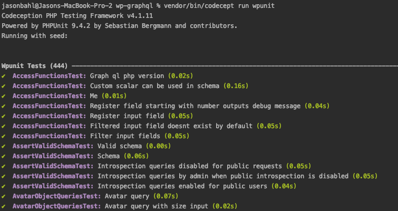This screenshot has width=398, height=211.
Task: Click the Filtered input field doesnt exist text
Action: tap(171, 126)
